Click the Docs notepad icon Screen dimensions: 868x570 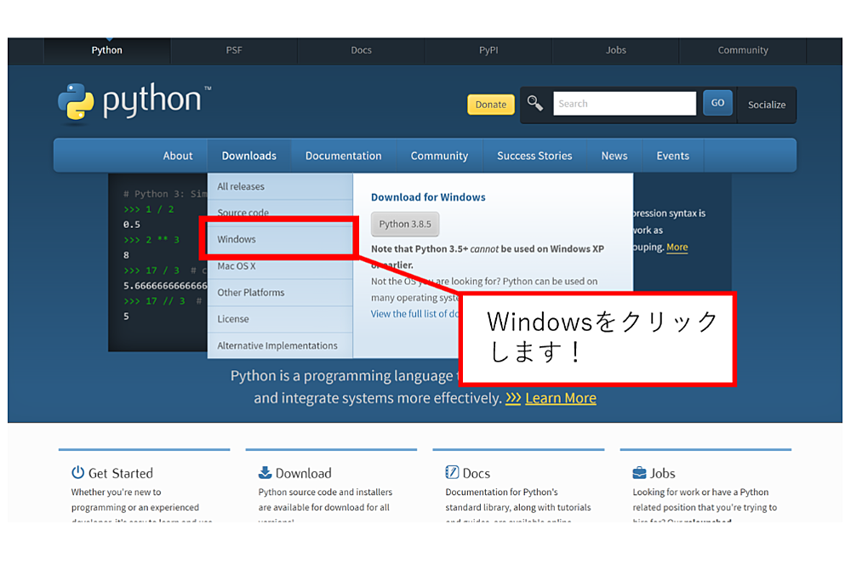pos(452,473)
